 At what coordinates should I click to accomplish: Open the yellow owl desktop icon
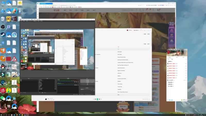8,19
